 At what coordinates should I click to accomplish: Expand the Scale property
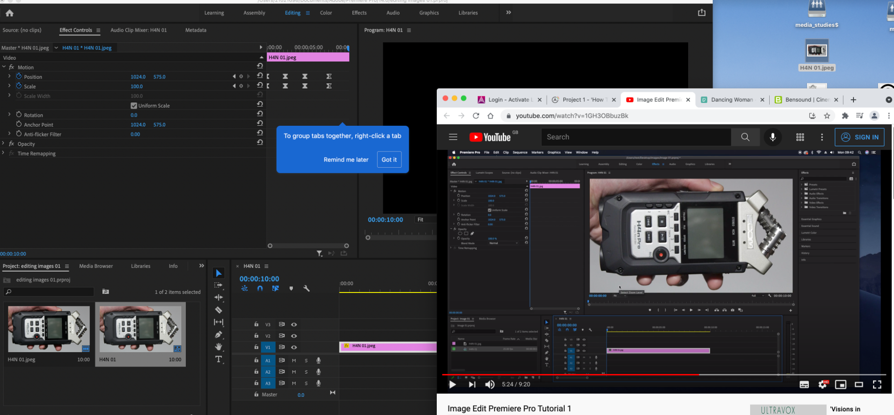point(9,86)
